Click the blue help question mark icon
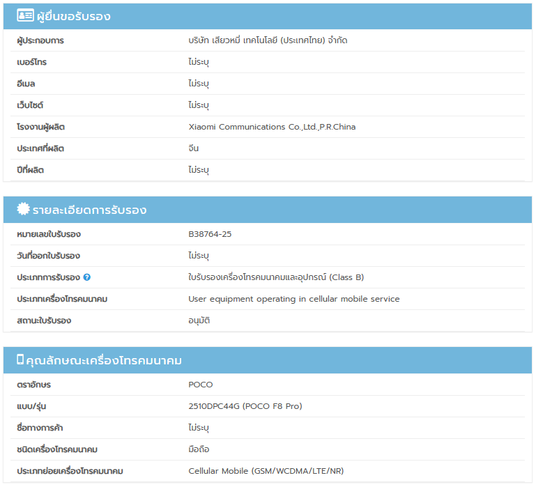 [x=87, y=277]
